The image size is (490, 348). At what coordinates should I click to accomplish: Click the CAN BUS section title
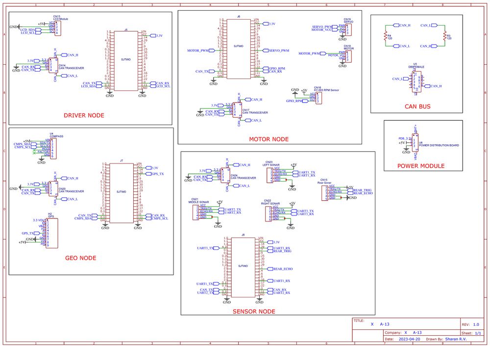click(x=417, y=107)
